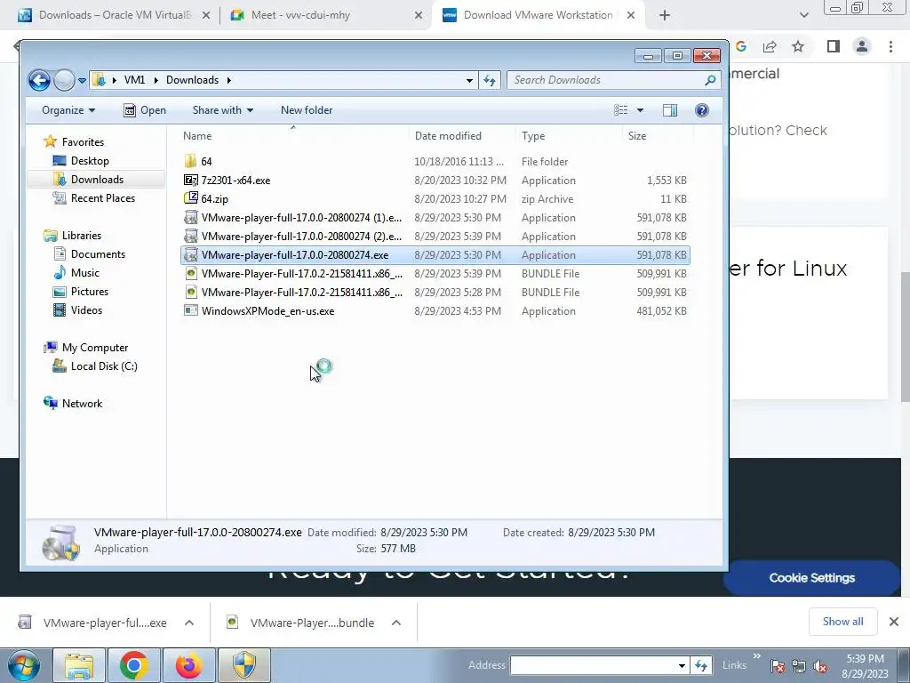
Task: Switch to the Download VMware Workstation tab
Action: [537, 15]
